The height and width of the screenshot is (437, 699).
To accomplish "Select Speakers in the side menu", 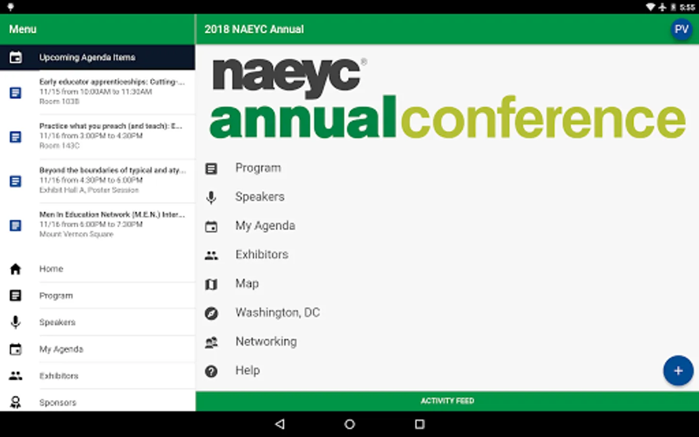I will (98, 322).
